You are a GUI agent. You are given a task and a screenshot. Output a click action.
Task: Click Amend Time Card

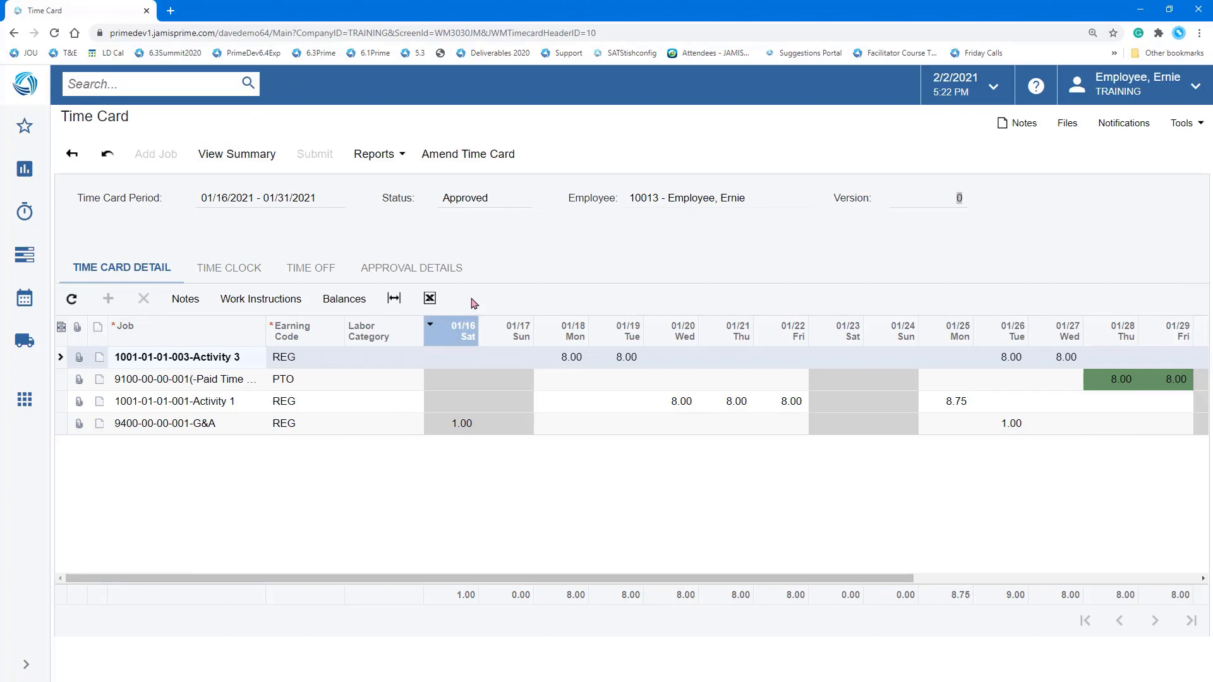pos(468,153)
